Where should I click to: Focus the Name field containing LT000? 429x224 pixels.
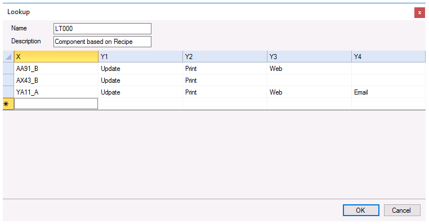click(102, 29)
